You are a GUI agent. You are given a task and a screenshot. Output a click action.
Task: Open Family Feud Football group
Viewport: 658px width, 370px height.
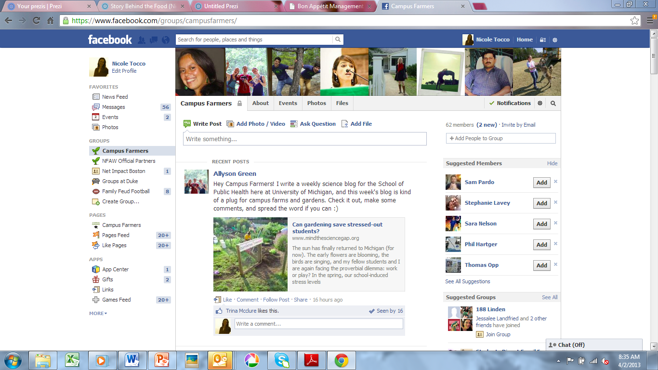coord(126,191)
